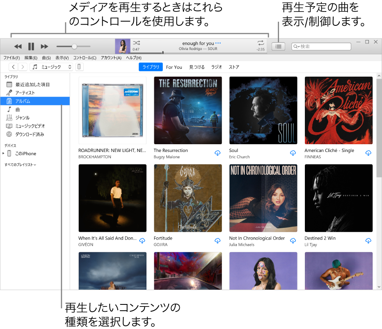Show the Up Next list
Screen dimensions: 382x329
[x=278, y=46]
